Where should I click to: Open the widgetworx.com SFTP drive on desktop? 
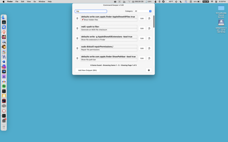pyautogui.click(x=221, y=22)
